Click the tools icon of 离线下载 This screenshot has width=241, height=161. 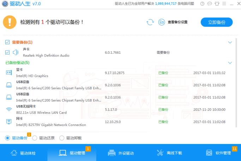click(x=160, y=153)
